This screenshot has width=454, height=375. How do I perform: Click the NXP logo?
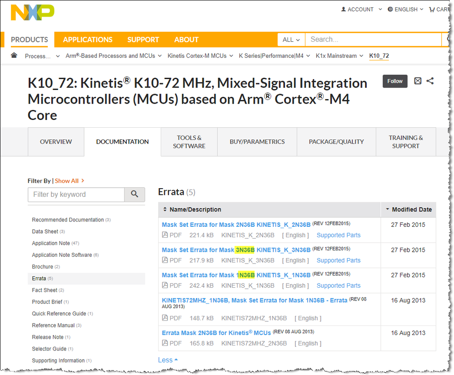click(x=32, y=13)
